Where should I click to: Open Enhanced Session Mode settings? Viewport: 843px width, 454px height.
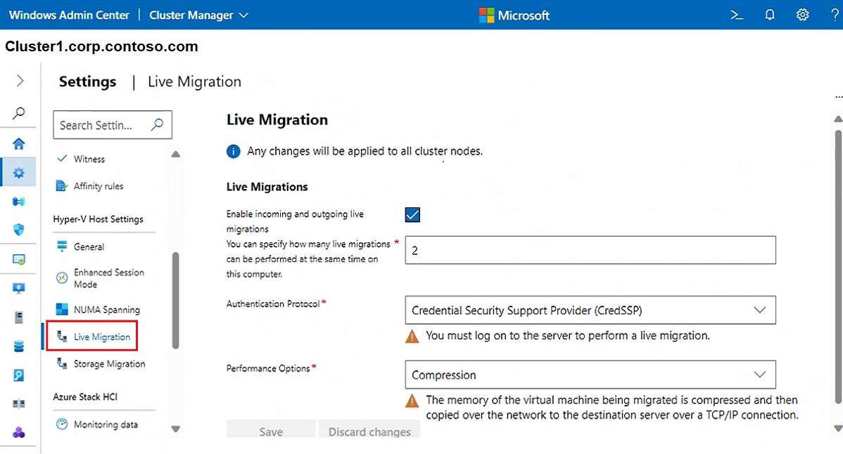(108, 278)
